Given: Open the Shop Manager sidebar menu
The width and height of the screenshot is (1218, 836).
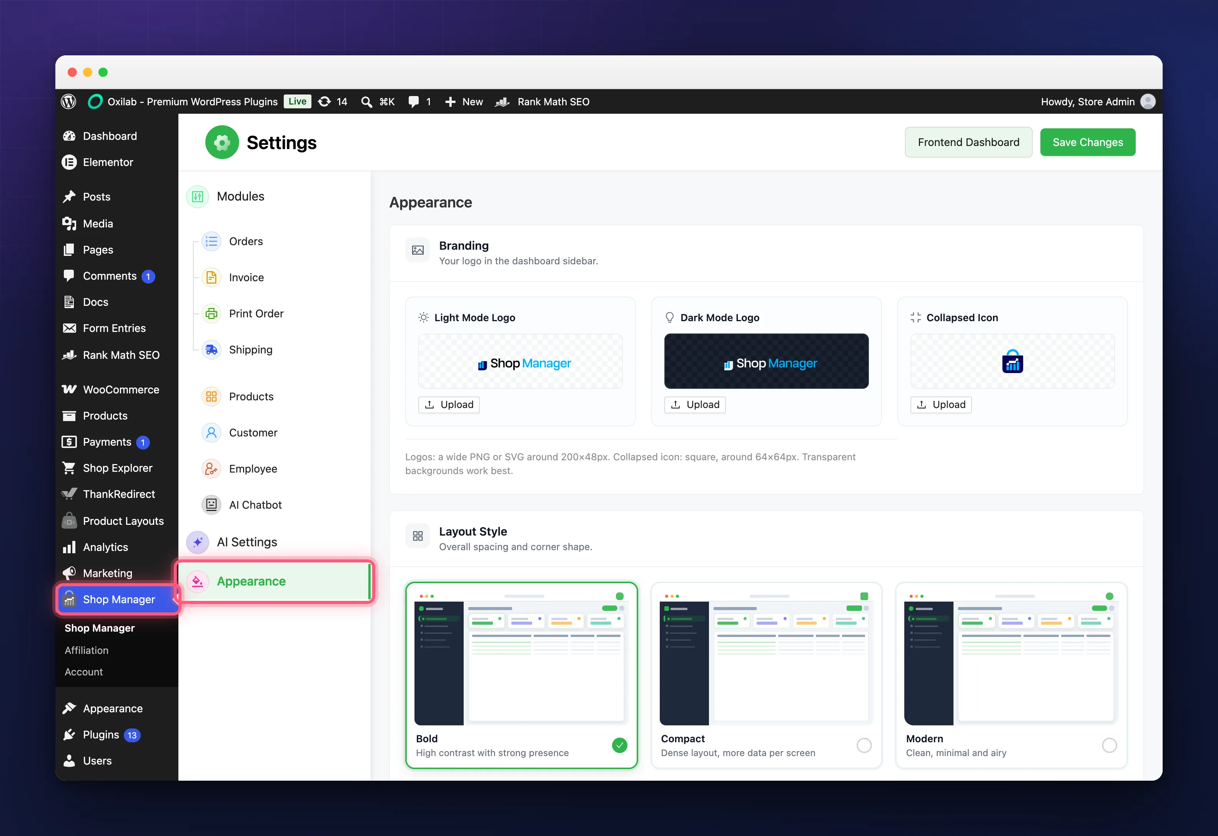Looking at the screenshot, I should click(117, 599).
